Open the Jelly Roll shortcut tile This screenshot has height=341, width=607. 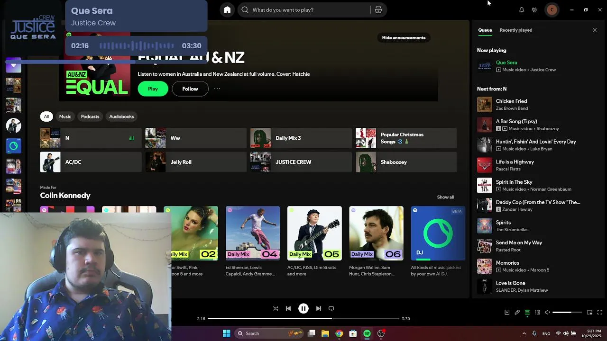pyautogui.click(x=196, y=162)
